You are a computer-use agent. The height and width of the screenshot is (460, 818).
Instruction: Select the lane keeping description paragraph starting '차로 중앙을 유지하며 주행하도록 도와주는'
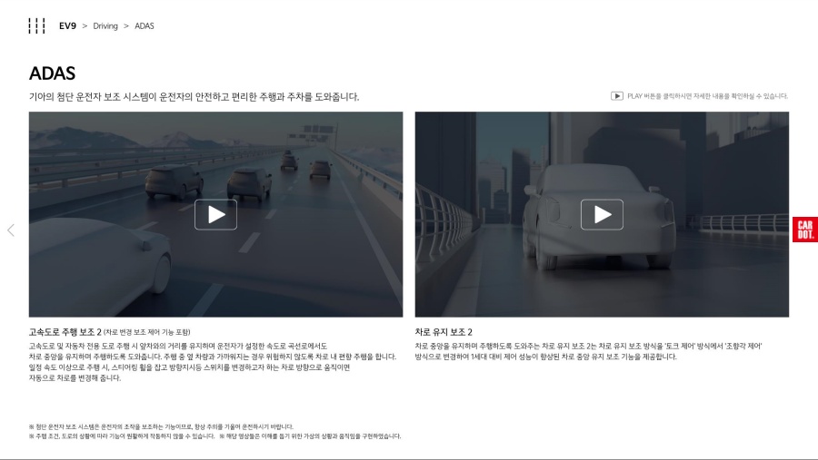pos(588,351)
